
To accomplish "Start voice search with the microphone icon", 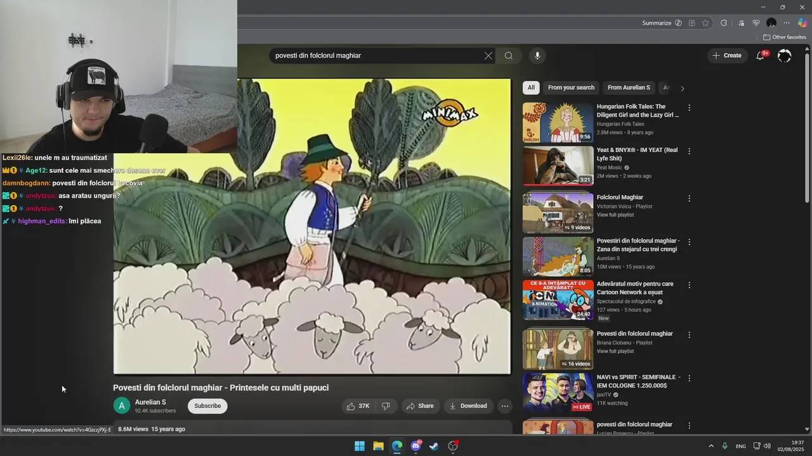I will click(x=537, y=56).
